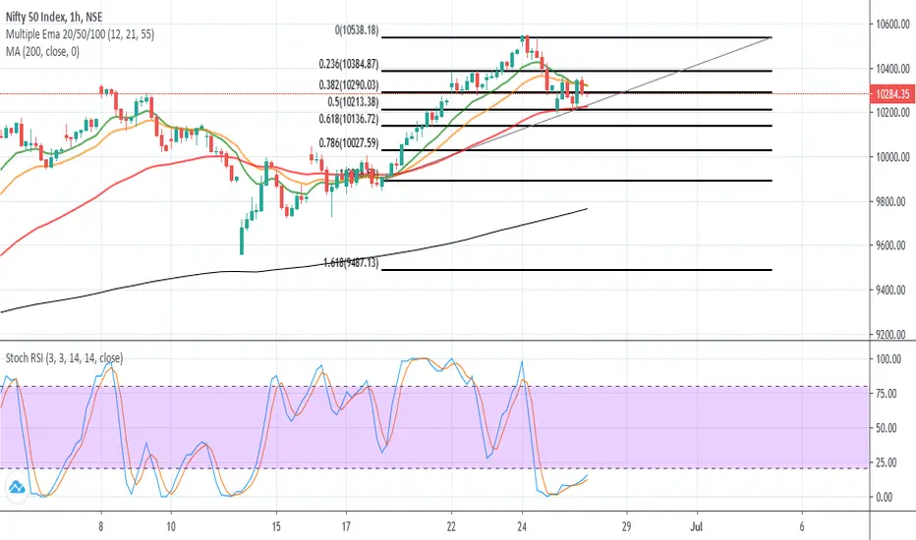Screen dimensions: 916x540
Task: Click the 10400.00 price axis label
Action: coord(892,69)
